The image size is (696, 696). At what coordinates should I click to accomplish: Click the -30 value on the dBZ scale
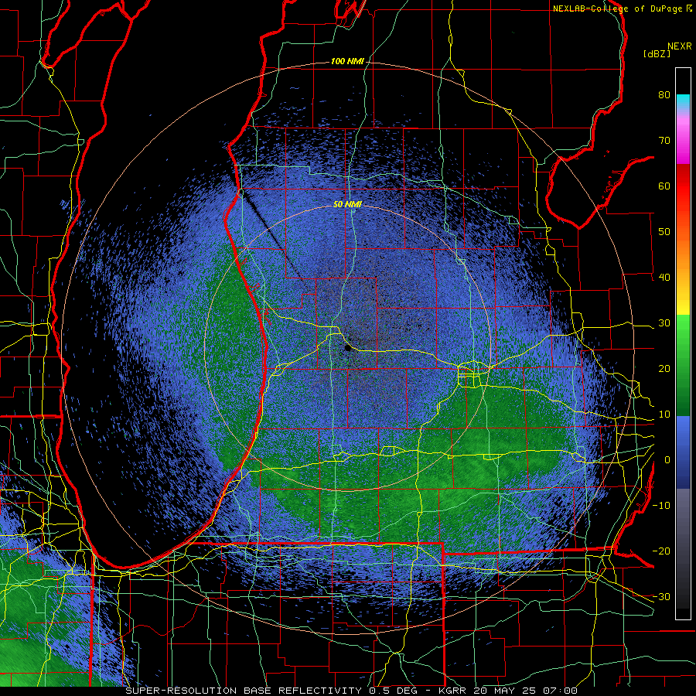(x=661, y=596)
